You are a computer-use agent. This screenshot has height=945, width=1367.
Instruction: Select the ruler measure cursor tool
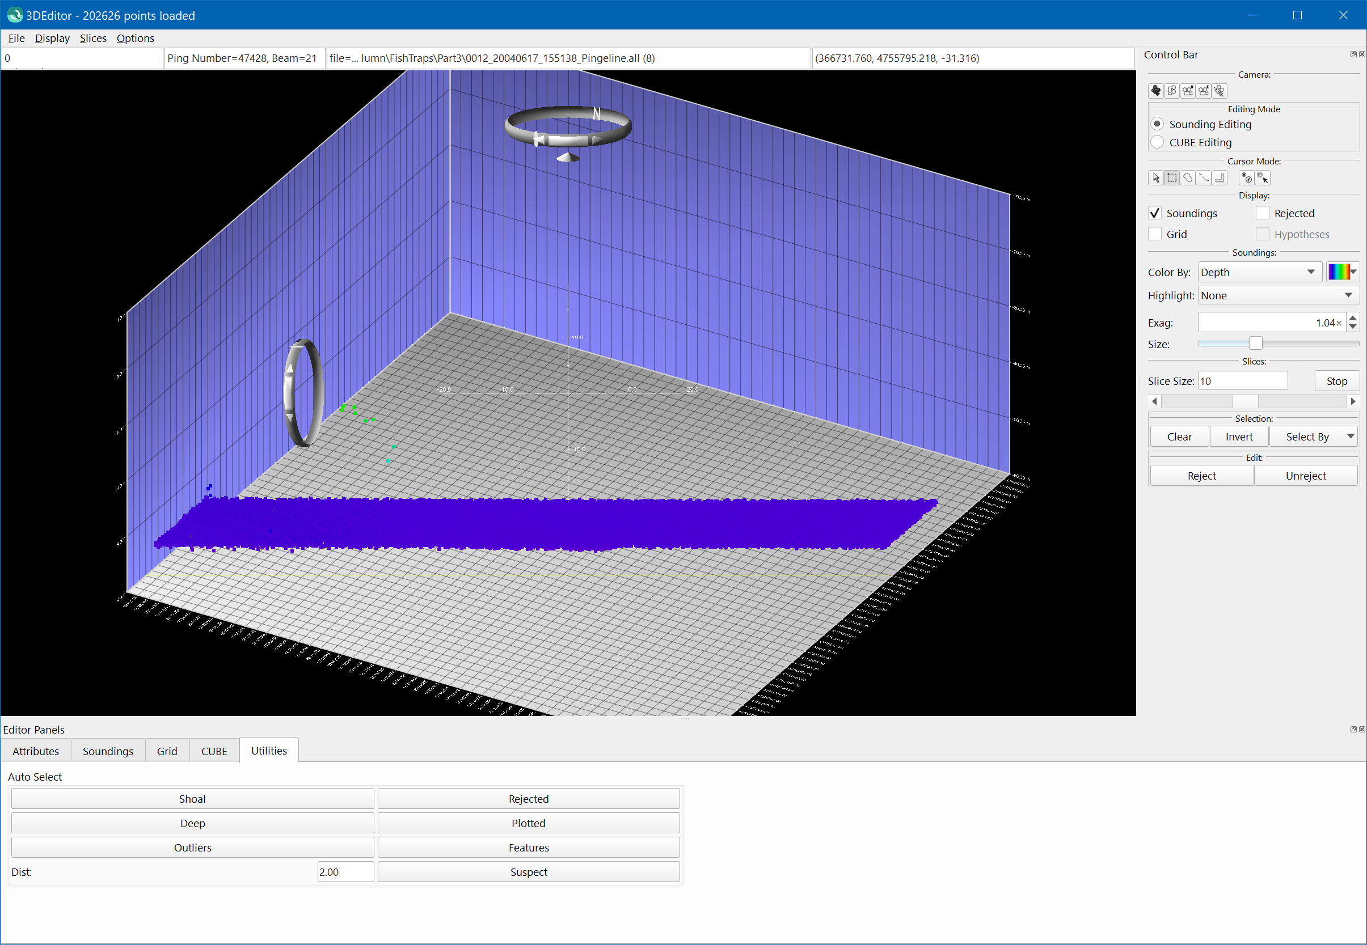point(1220,178)
